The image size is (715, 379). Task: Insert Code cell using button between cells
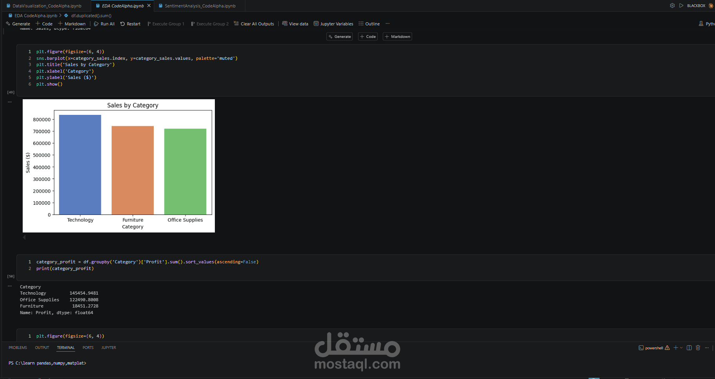tap(368, 37)
